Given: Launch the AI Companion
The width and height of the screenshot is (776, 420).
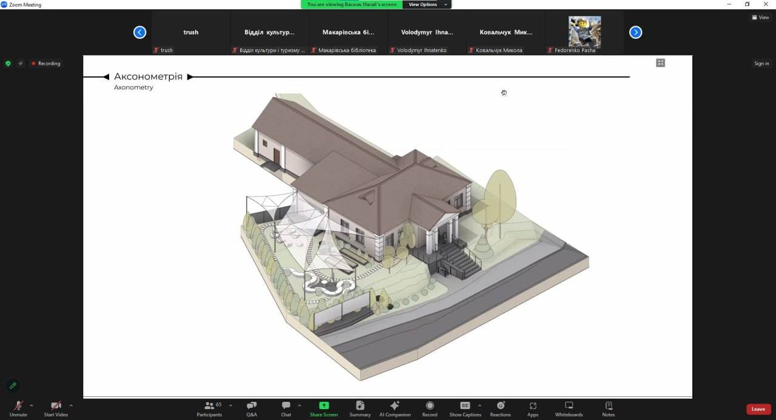Looking at the screenshot, I should click(x=395, y=408).
